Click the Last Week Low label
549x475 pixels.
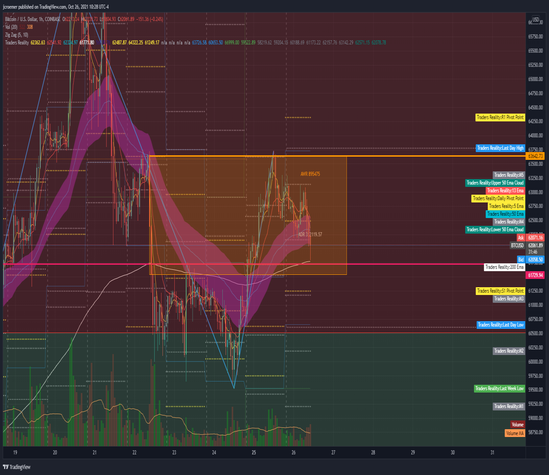499,388
